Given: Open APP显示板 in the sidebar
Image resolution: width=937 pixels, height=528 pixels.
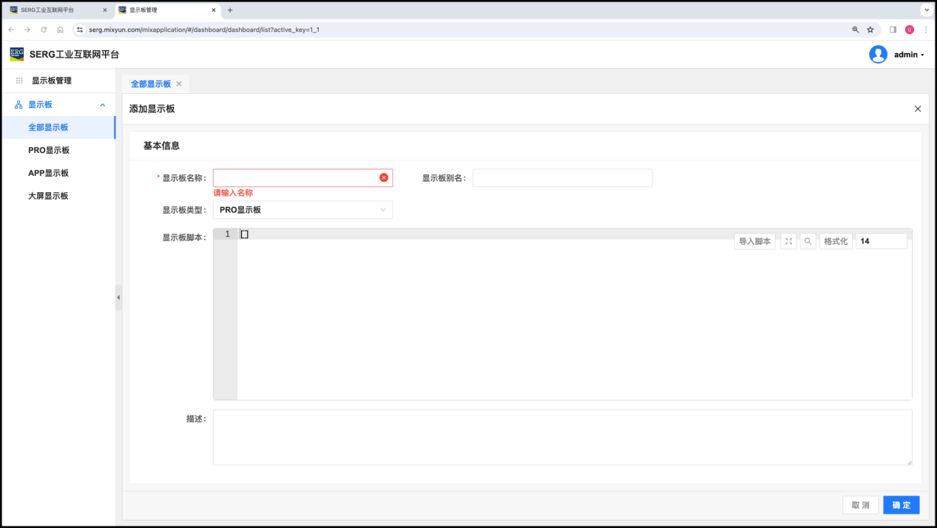Looking at the screenshot, I should [x=48, y=173].
